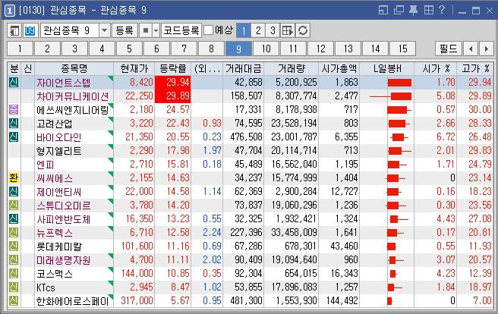Switch to group tab 10
This screenshot has width=498, height=314.
(x=266, y=49)
